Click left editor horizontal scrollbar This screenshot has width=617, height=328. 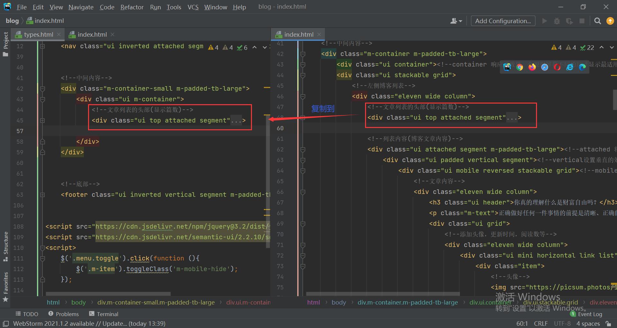(108, 294)
